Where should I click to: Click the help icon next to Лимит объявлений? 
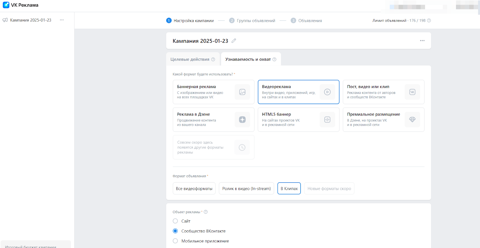(429, 20)
